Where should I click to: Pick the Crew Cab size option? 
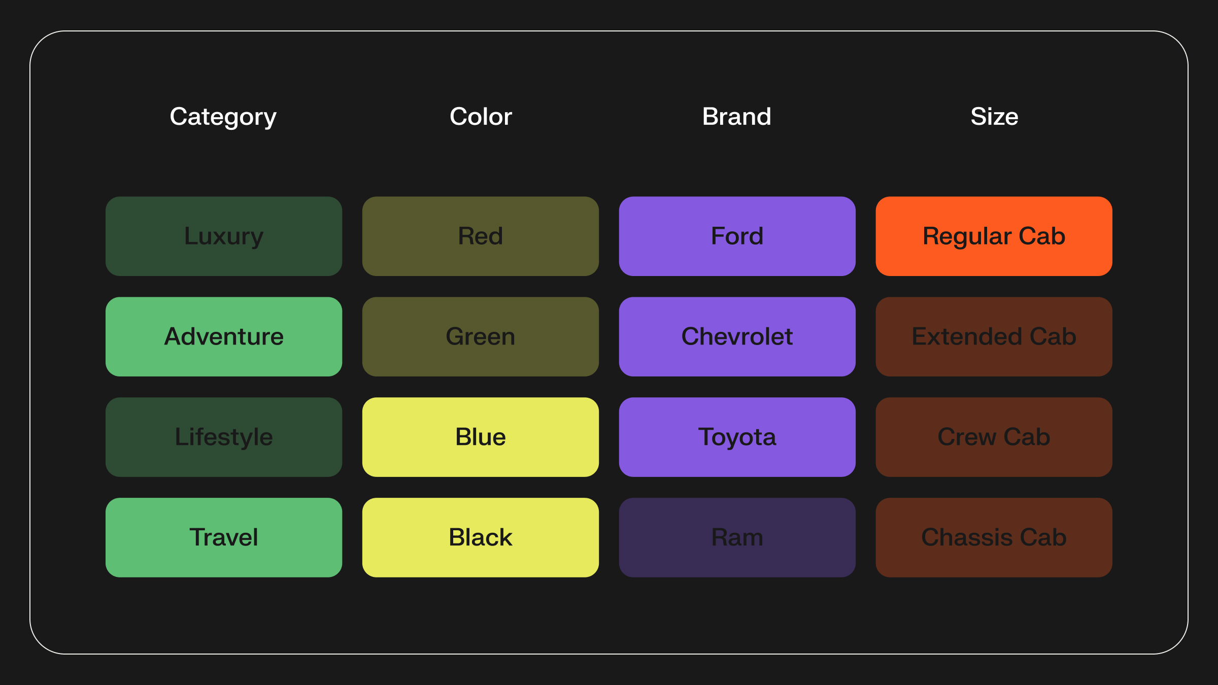click(994, 437)
